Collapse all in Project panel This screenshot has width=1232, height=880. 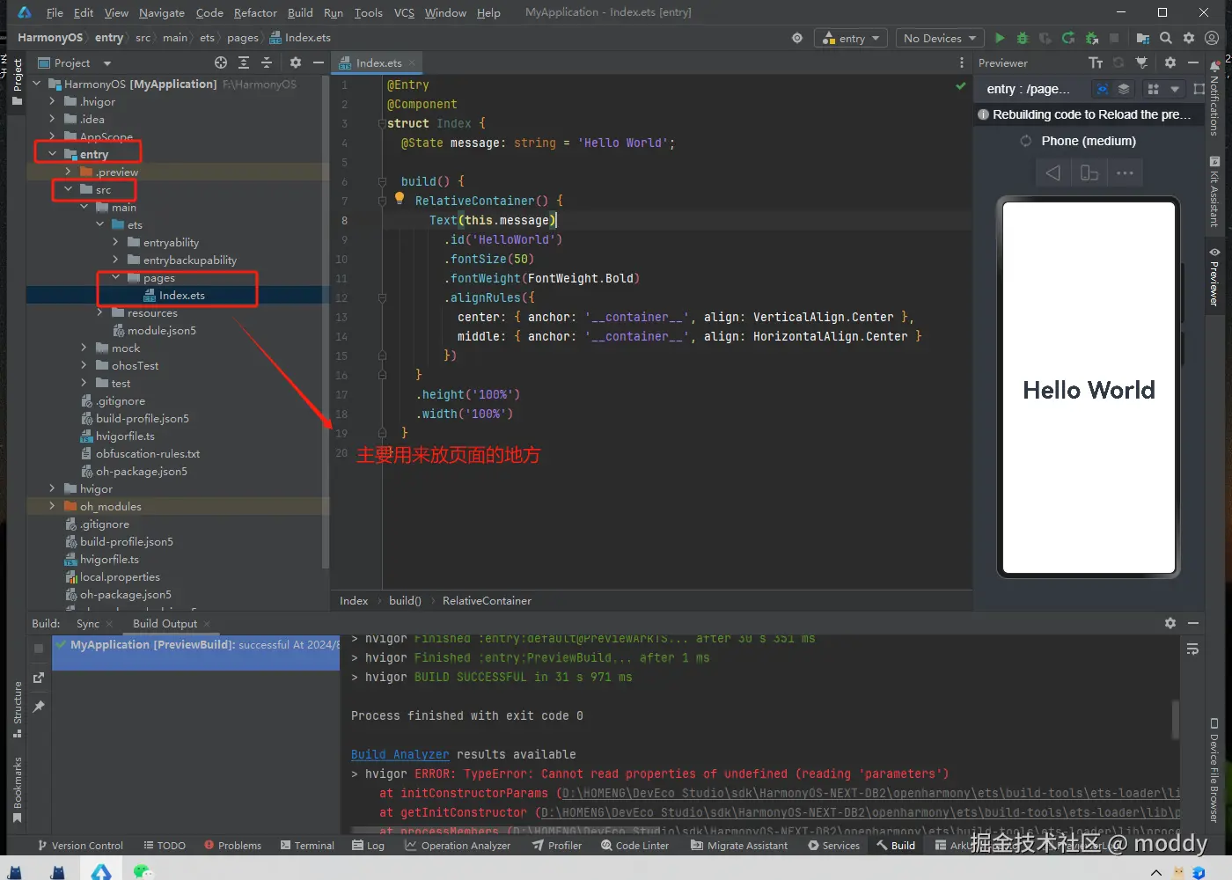tap(267, 62)
